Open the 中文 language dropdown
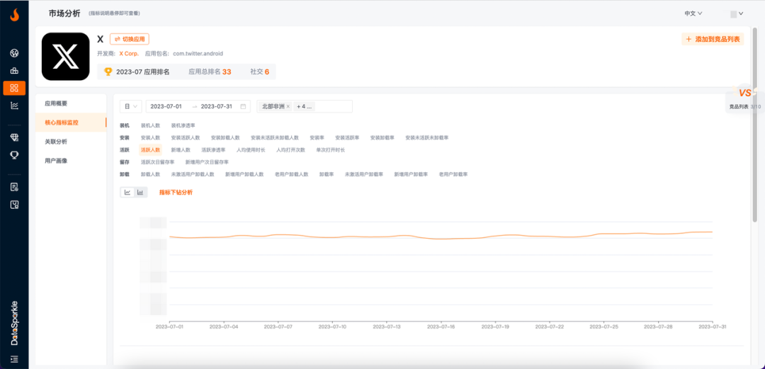 coord(693,13)
